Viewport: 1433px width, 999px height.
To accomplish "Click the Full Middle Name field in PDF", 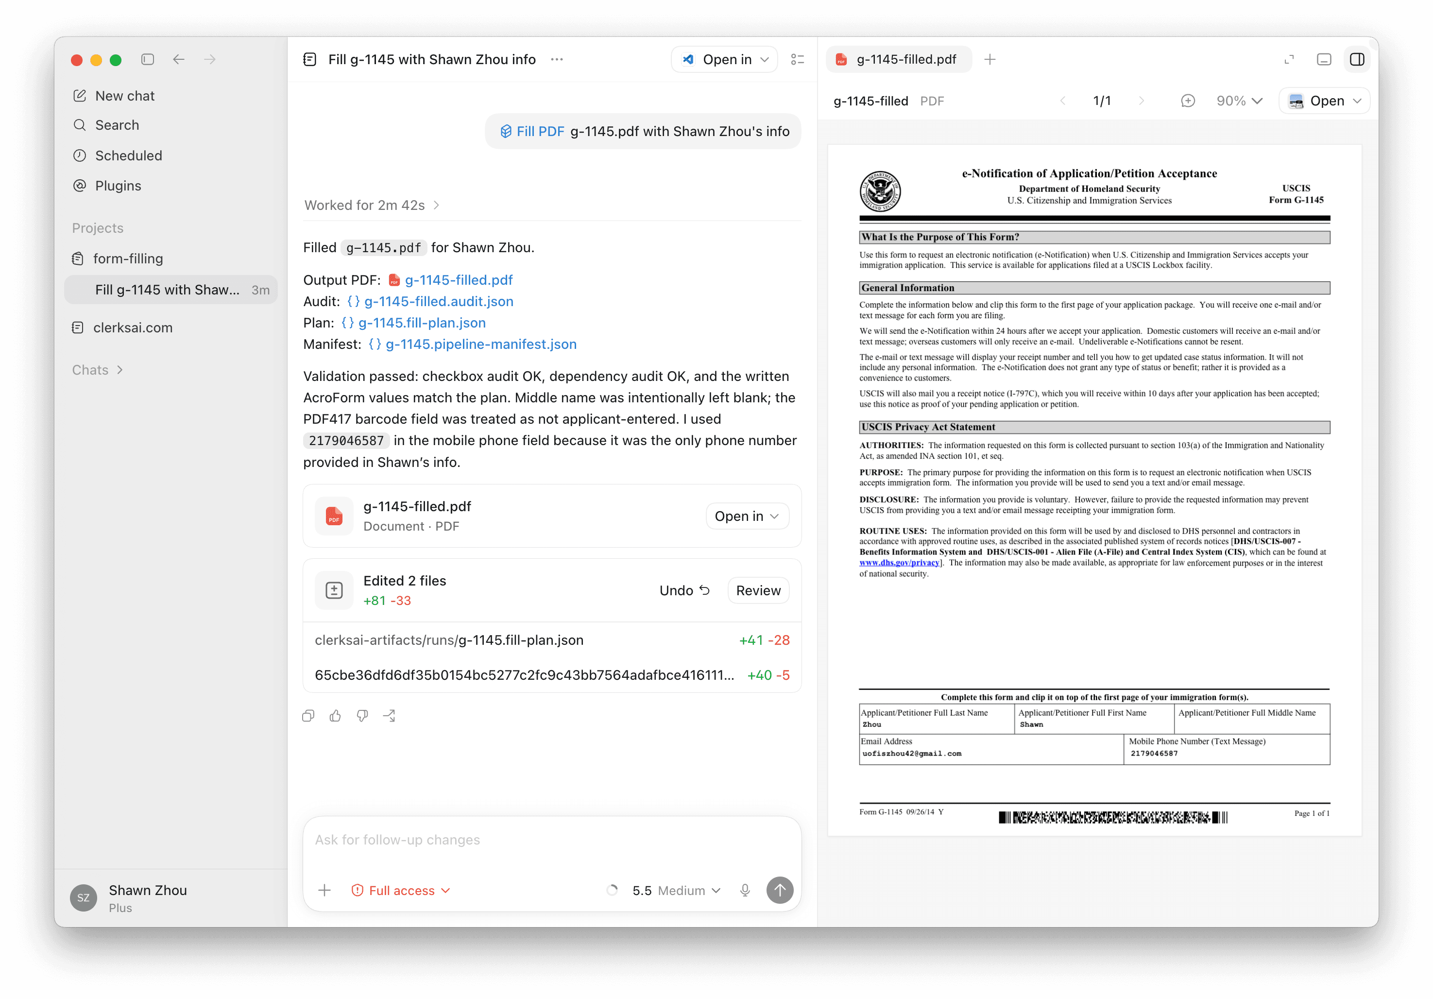I will pyautogui.click(x=1252, y=719).
